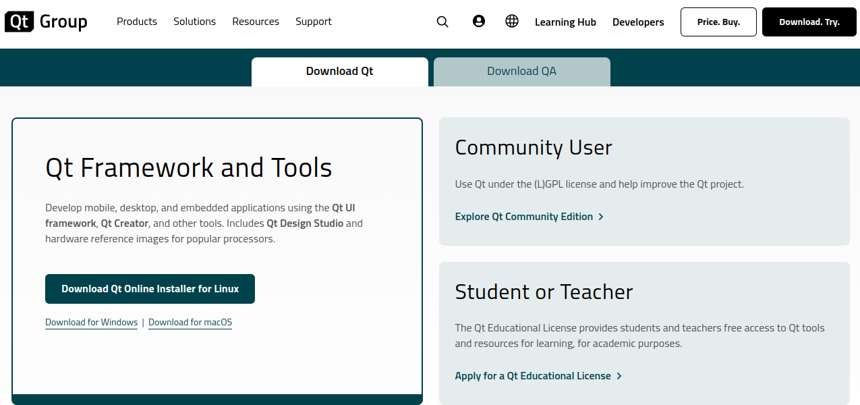
Task: Click the Qt Group logo
Action: [46, 22]
